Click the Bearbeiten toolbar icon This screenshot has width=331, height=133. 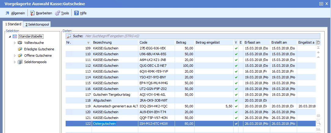(x=32, y=13)
